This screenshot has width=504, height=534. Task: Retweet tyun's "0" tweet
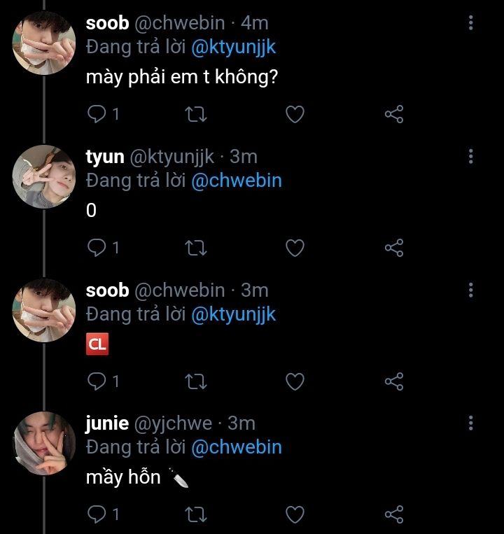click(195, 247)
